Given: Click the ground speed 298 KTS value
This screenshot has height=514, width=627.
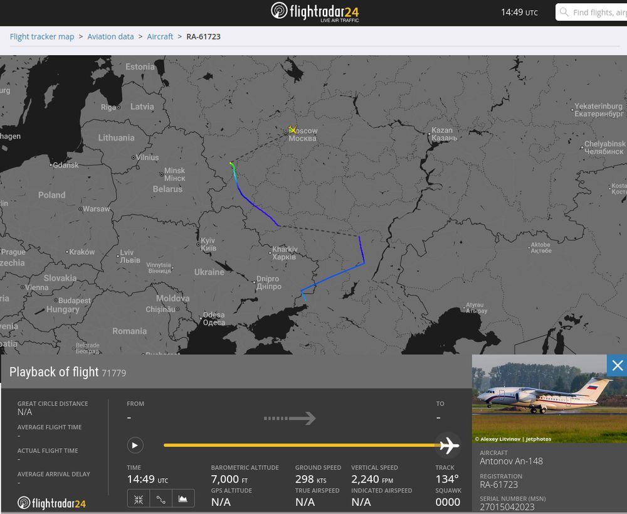Looking at the screenshot, I should point(311,479).
